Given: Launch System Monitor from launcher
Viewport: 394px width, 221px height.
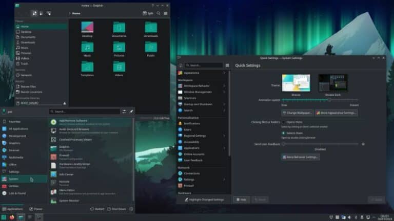Looking at the screenshot, I should point(91,201).
